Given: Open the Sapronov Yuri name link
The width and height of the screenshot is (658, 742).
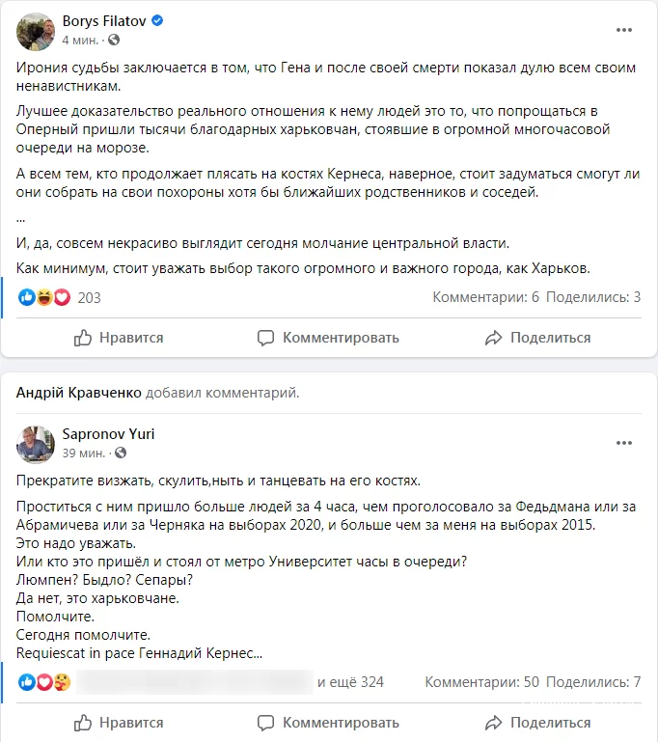Looking at the screenshot, I should click(108, 434).
